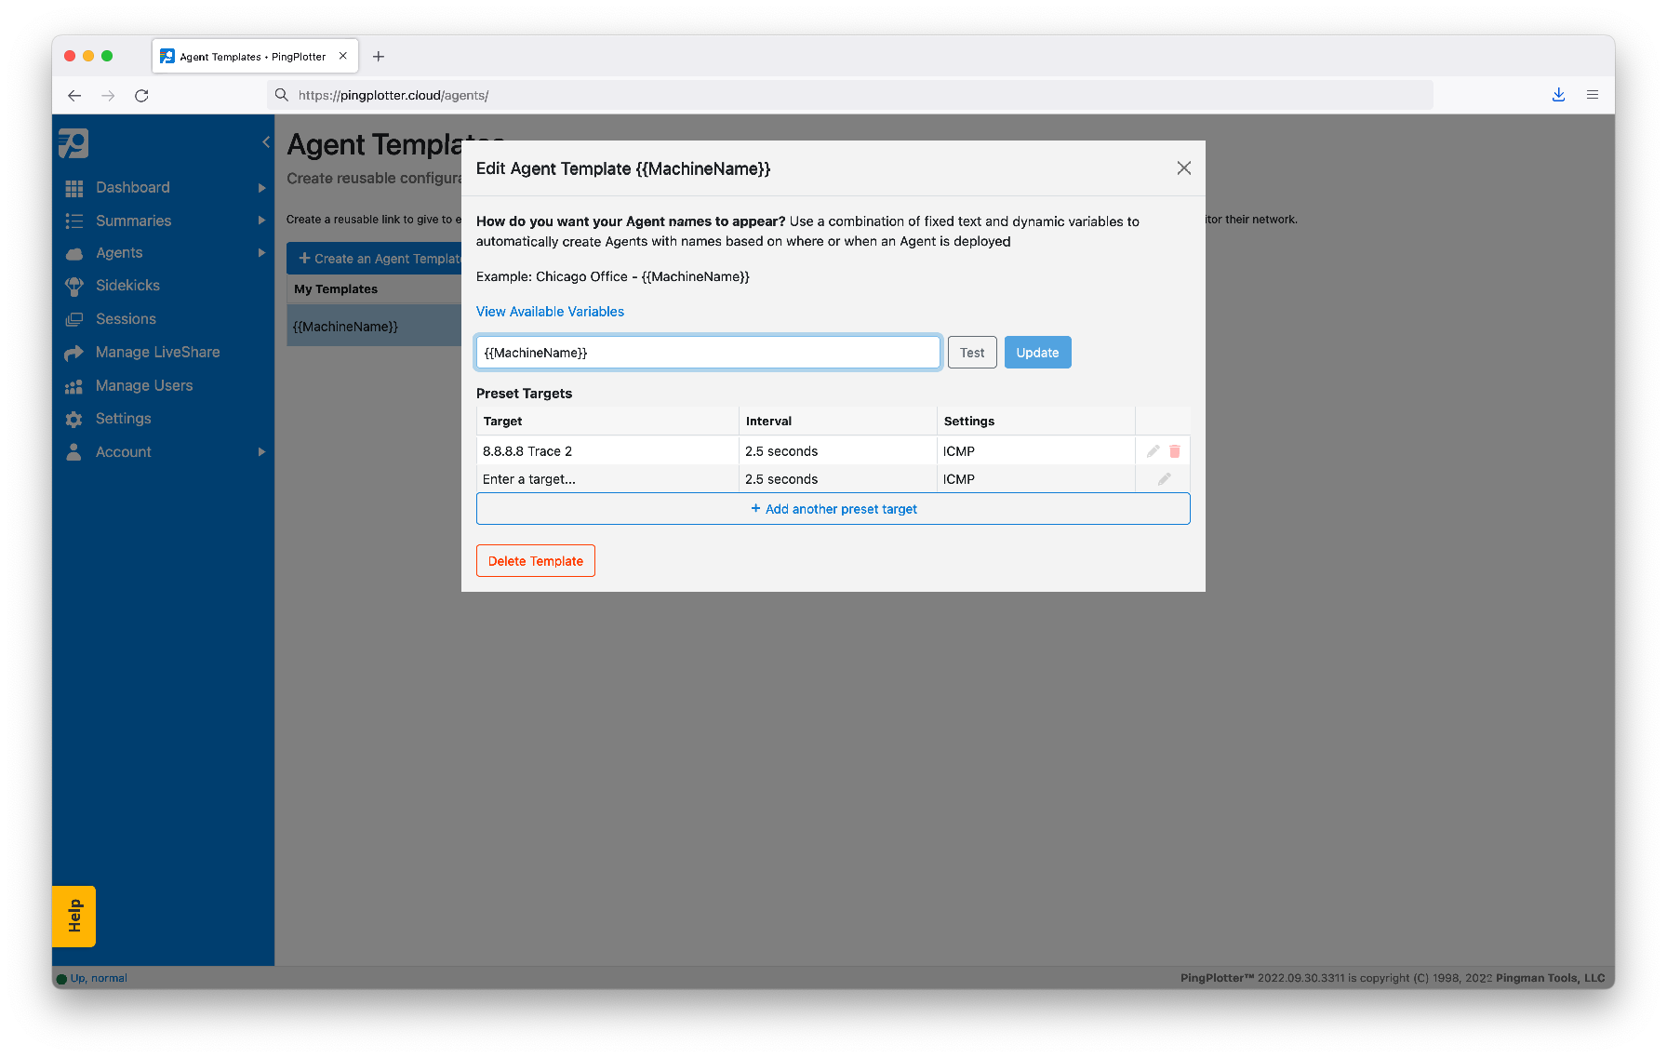Click the Manage Users people icon

[74, 386]
